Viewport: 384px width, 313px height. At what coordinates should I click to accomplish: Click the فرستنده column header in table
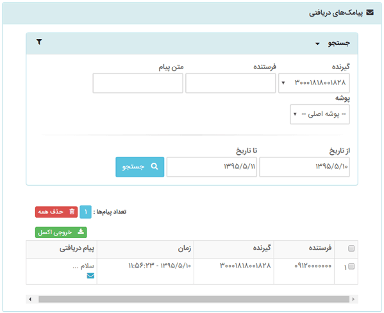[x=320, y=248]
